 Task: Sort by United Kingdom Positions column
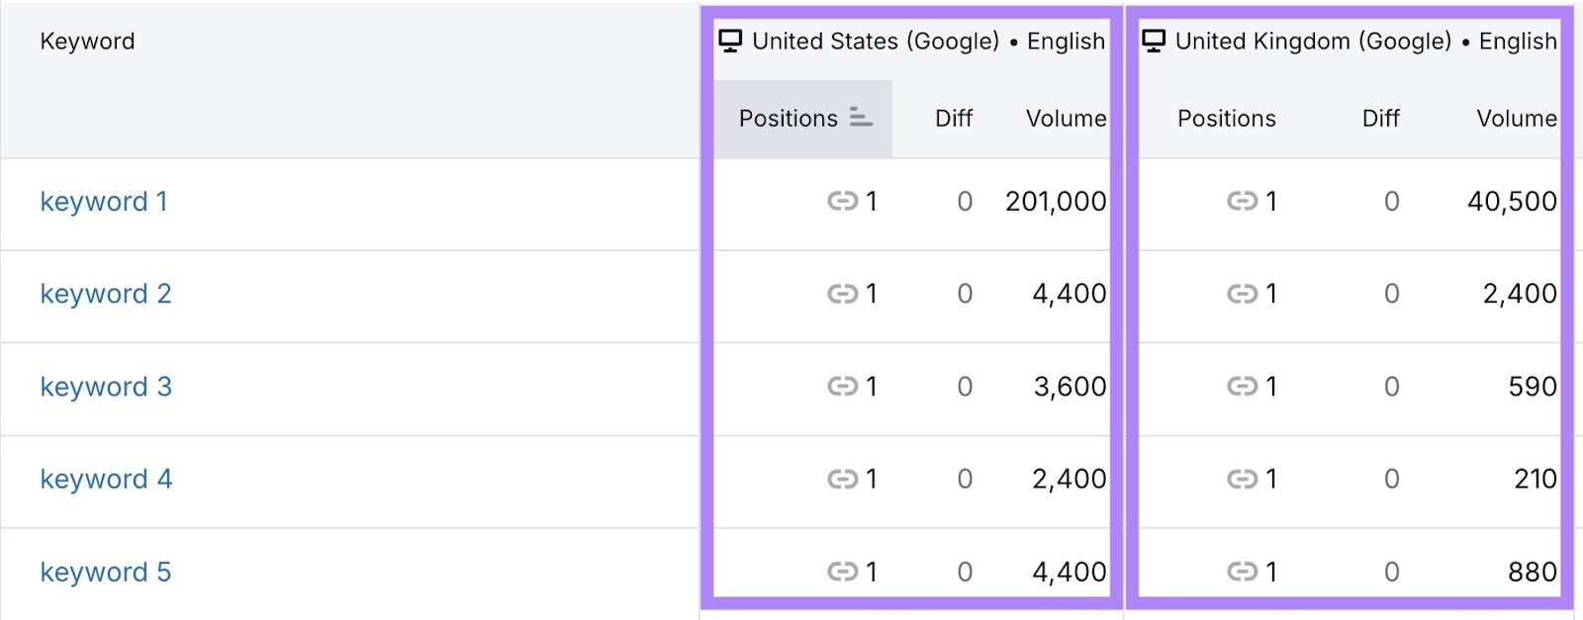[x=1226, y=119]
